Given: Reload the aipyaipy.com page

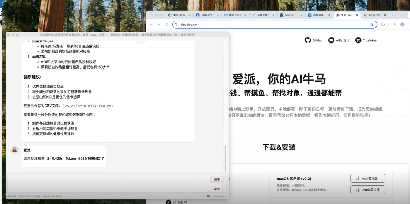Looking at the screenshot, I should point(167,25).
